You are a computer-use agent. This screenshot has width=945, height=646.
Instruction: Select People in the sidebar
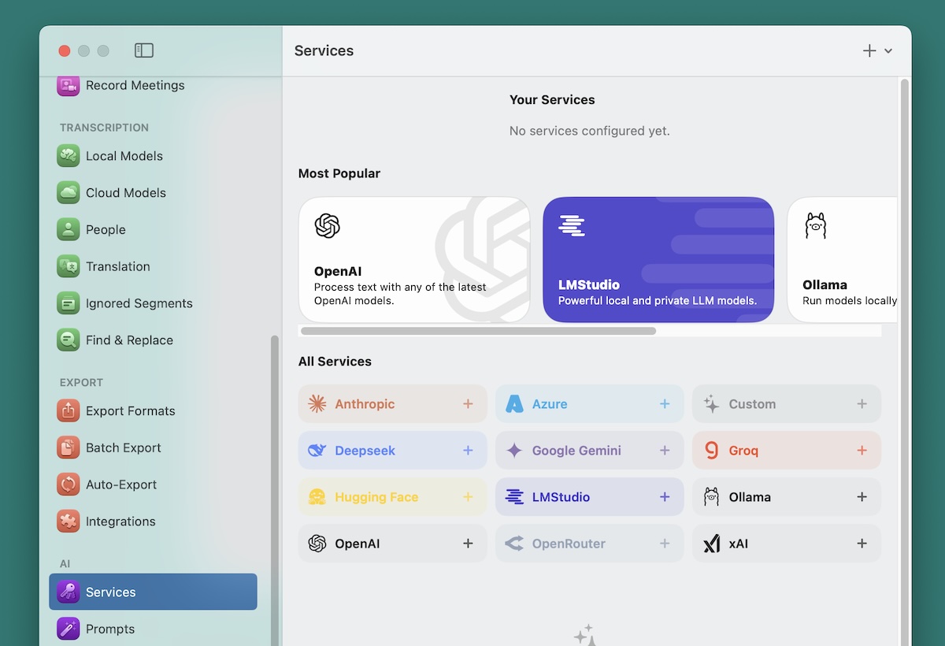153,230
